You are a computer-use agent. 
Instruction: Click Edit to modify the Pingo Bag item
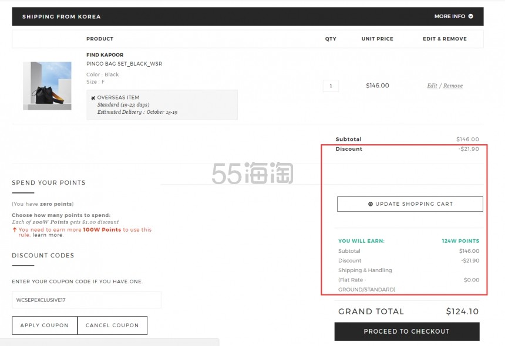pyautogui.click(x=432, y=86)
